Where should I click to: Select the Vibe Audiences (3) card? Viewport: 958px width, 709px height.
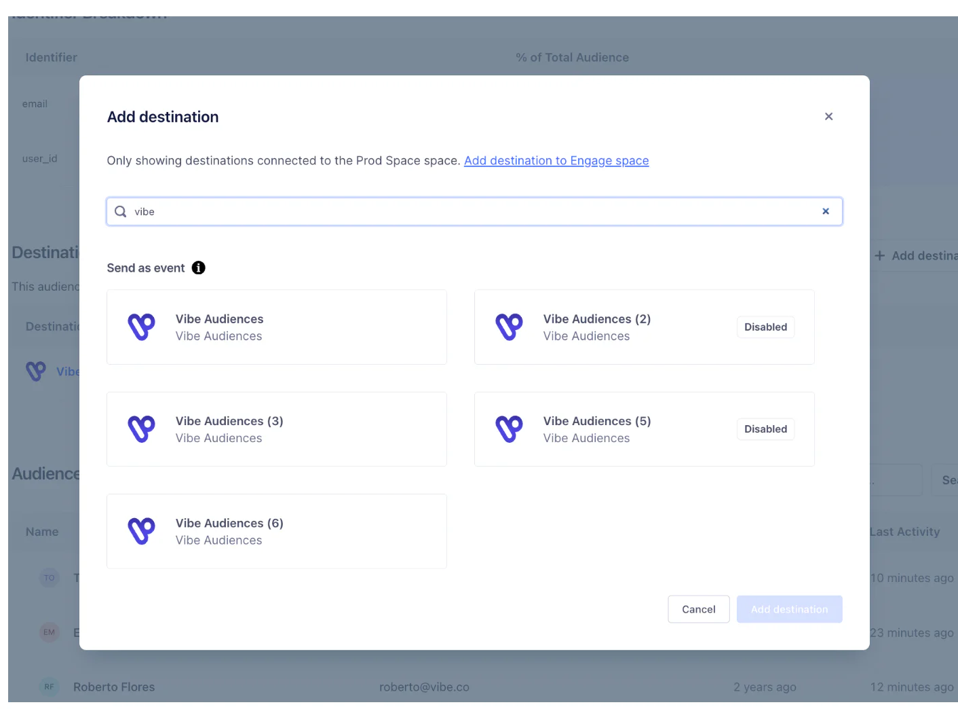[x=277, y=429]
